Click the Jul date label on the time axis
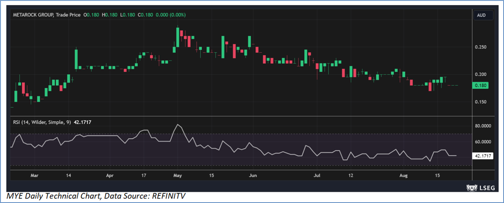Screen dimensions: 504x203 click(317, 175)
